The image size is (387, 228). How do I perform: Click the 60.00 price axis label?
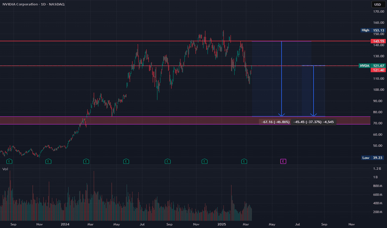(x=378, y=134)
